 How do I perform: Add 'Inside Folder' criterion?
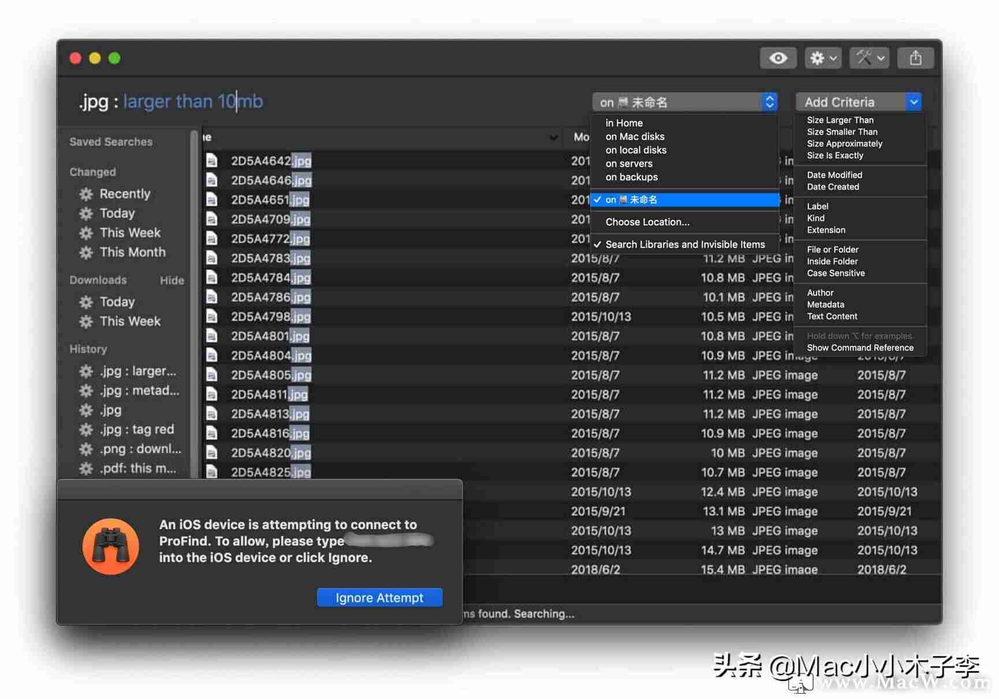[x=832, y=261]
